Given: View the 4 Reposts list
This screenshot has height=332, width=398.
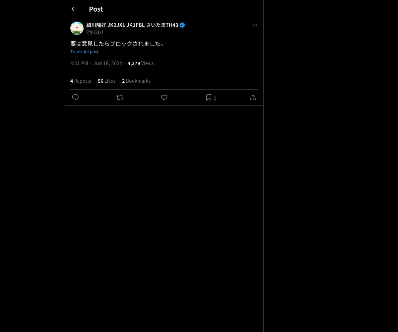Looking at the screenshot, I should (81, 81).
